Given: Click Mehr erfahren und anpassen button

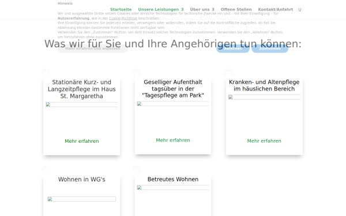Looking at the screenshot, I should tap(93, 48).
